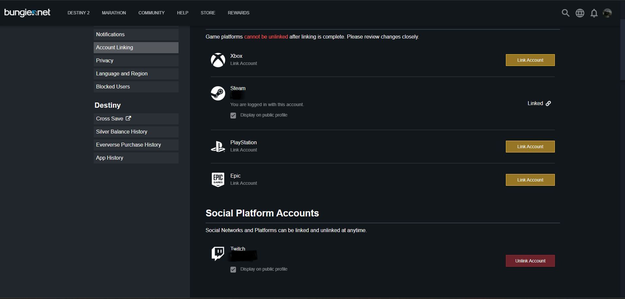625x299 pixels.
Task: Open the Store menu
Action: point(208,13)
